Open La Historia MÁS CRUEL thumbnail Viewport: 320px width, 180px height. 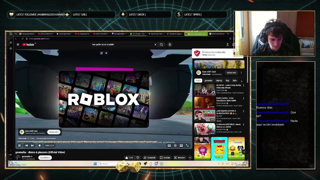pyautogui.click(x=204, y=129)
